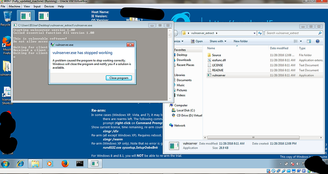Open the VirtualBox Machine menu
Screen dimensions: 328x174
14,6
